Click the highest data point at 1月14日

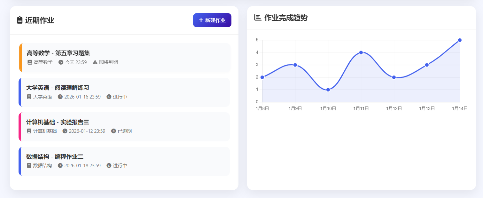[x=459, y=40]
